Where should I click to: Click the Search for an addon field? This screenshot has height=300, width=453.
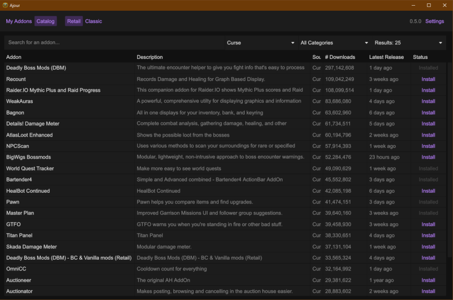tap(114, 43)
